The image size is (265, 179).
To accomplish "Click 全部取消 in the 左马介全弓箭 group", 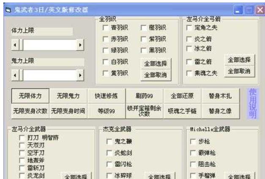I will [x=239, y=71].
